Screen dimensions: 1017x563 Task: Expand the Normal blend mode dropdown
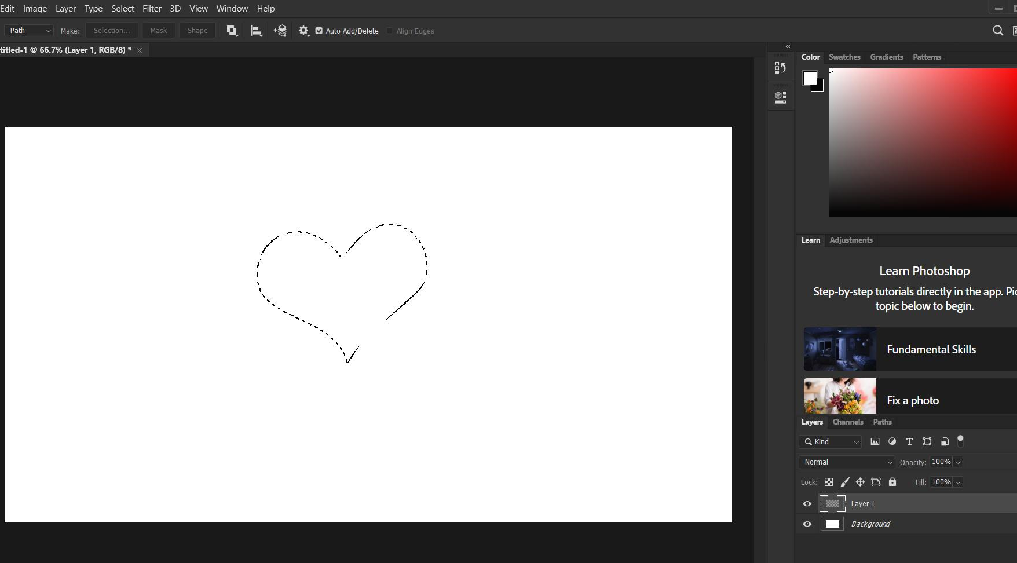point(847,462)
